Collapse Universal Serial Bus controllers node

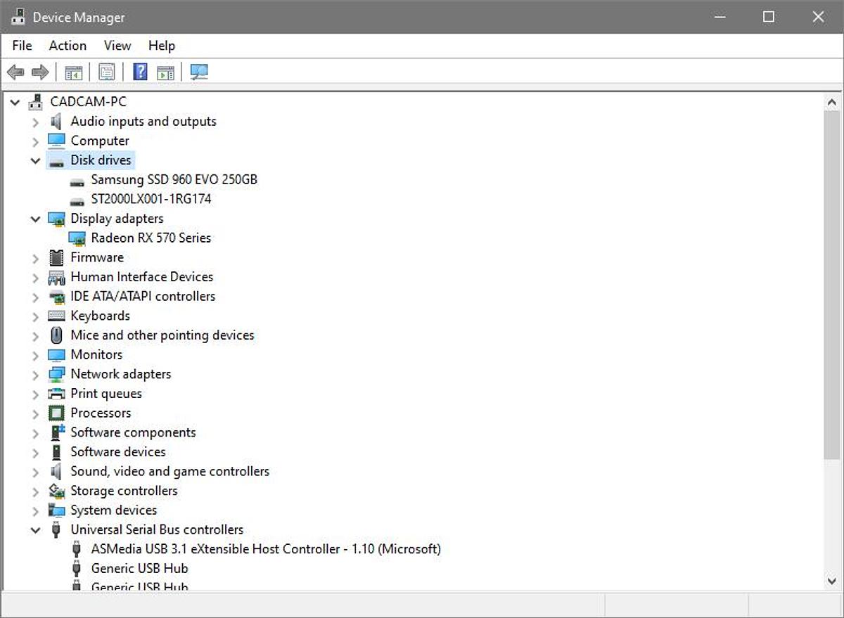point(35,529)
